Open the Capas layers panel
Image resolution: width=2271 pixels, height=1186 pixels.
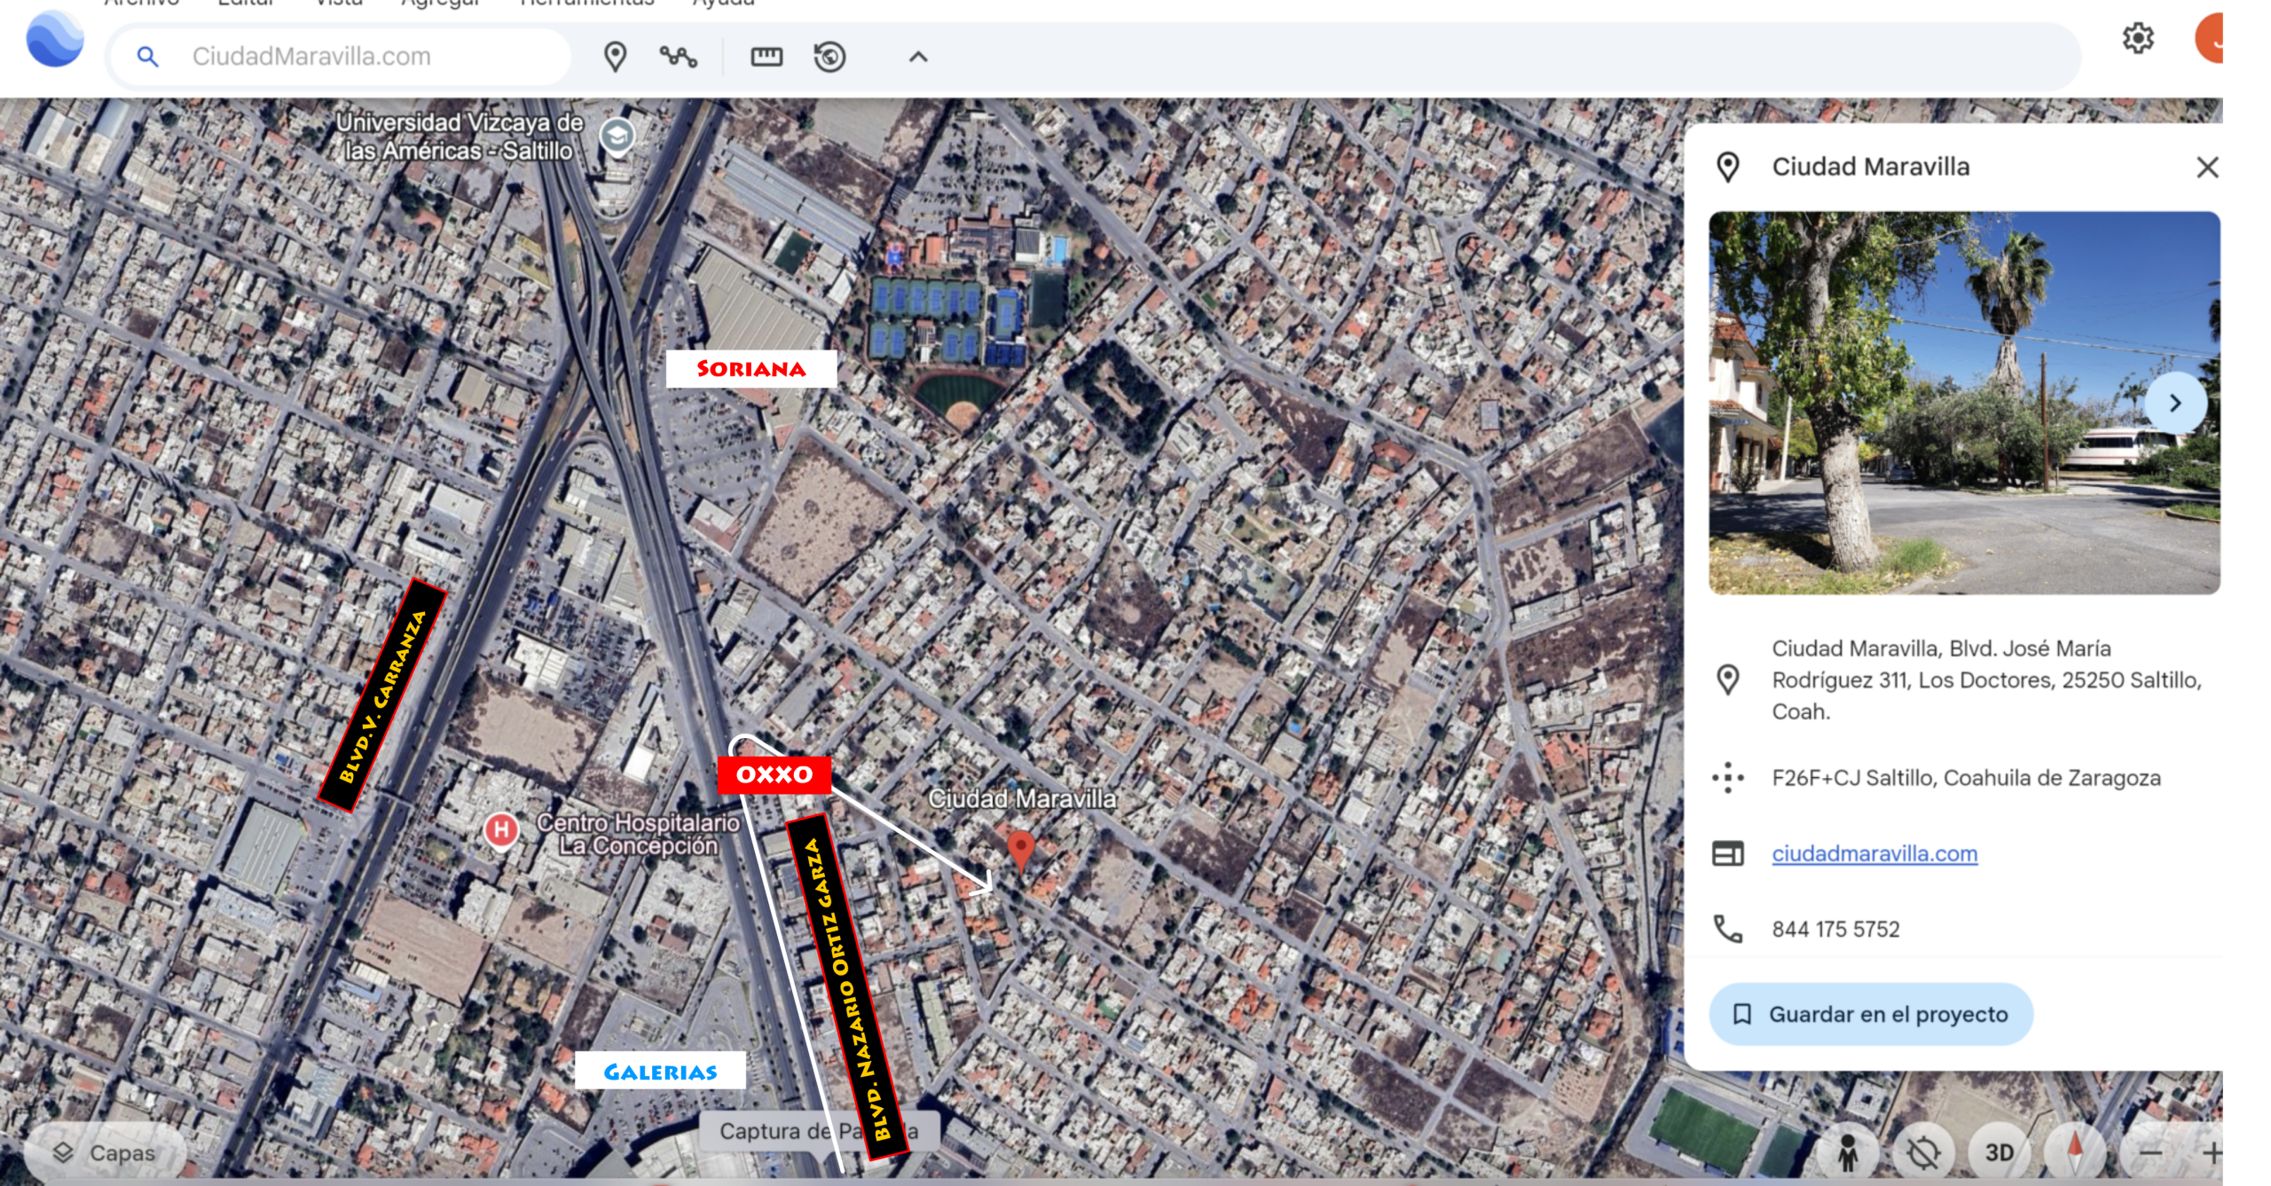(x=105, y=1152)
